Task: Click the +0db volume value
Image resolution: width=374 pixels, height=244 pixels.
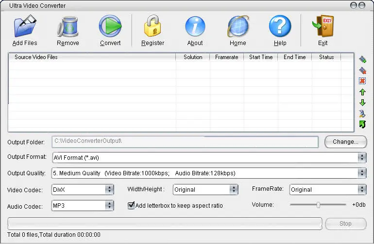Action: (359, 204)
